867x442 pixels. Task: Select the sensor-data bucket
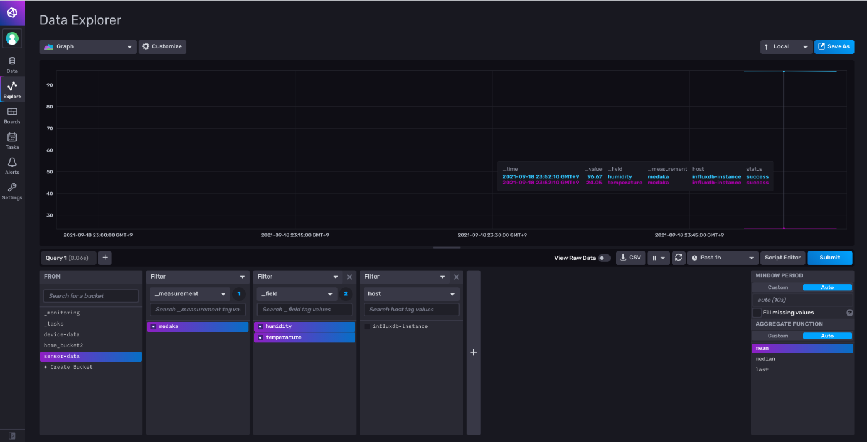tap(91, 357)
